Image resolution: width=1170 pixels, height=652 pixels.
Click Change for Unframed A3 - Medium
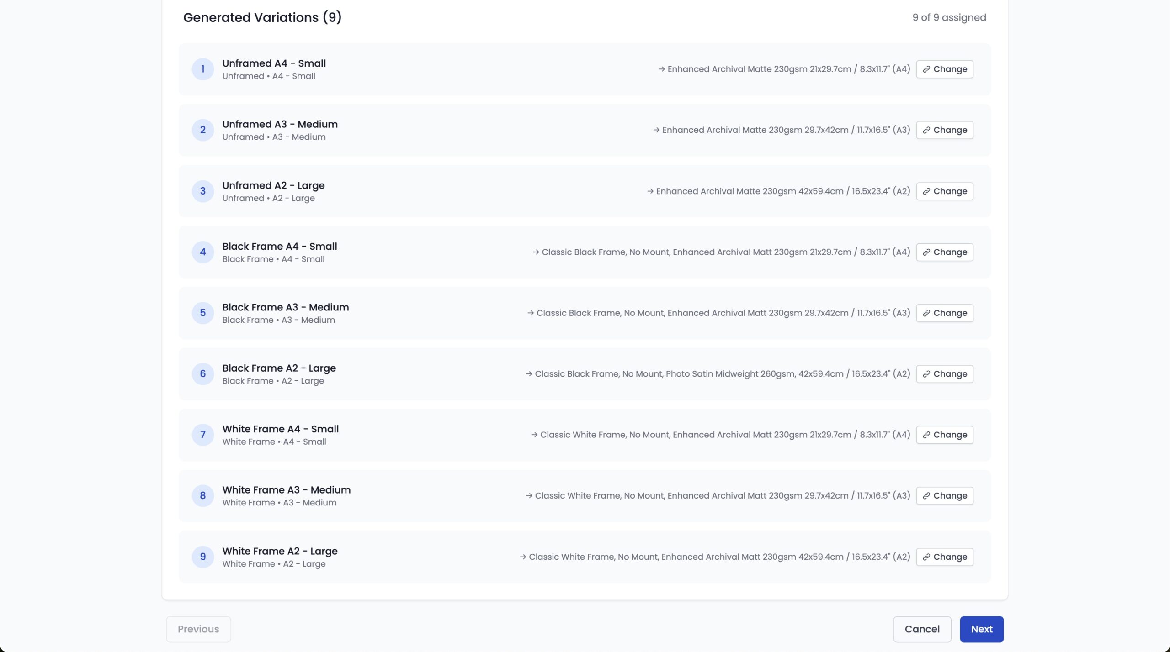944,130
